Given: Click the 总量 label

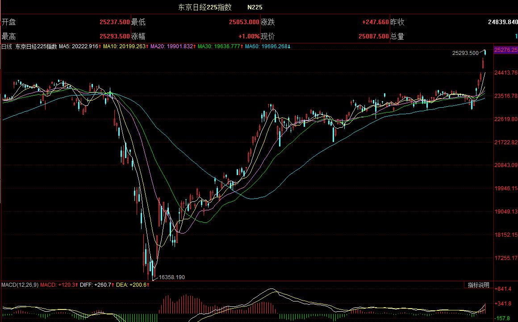Looking at the screenshot, I should [x=397, y=36].
